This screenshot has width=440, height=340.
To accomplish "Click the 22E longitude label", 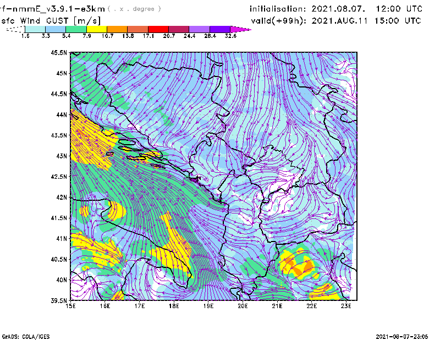I will (x=311, y=306).
